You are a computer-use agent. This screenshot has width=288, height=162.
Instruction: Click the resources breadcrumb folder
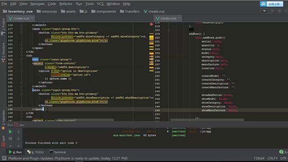point(47,11)
